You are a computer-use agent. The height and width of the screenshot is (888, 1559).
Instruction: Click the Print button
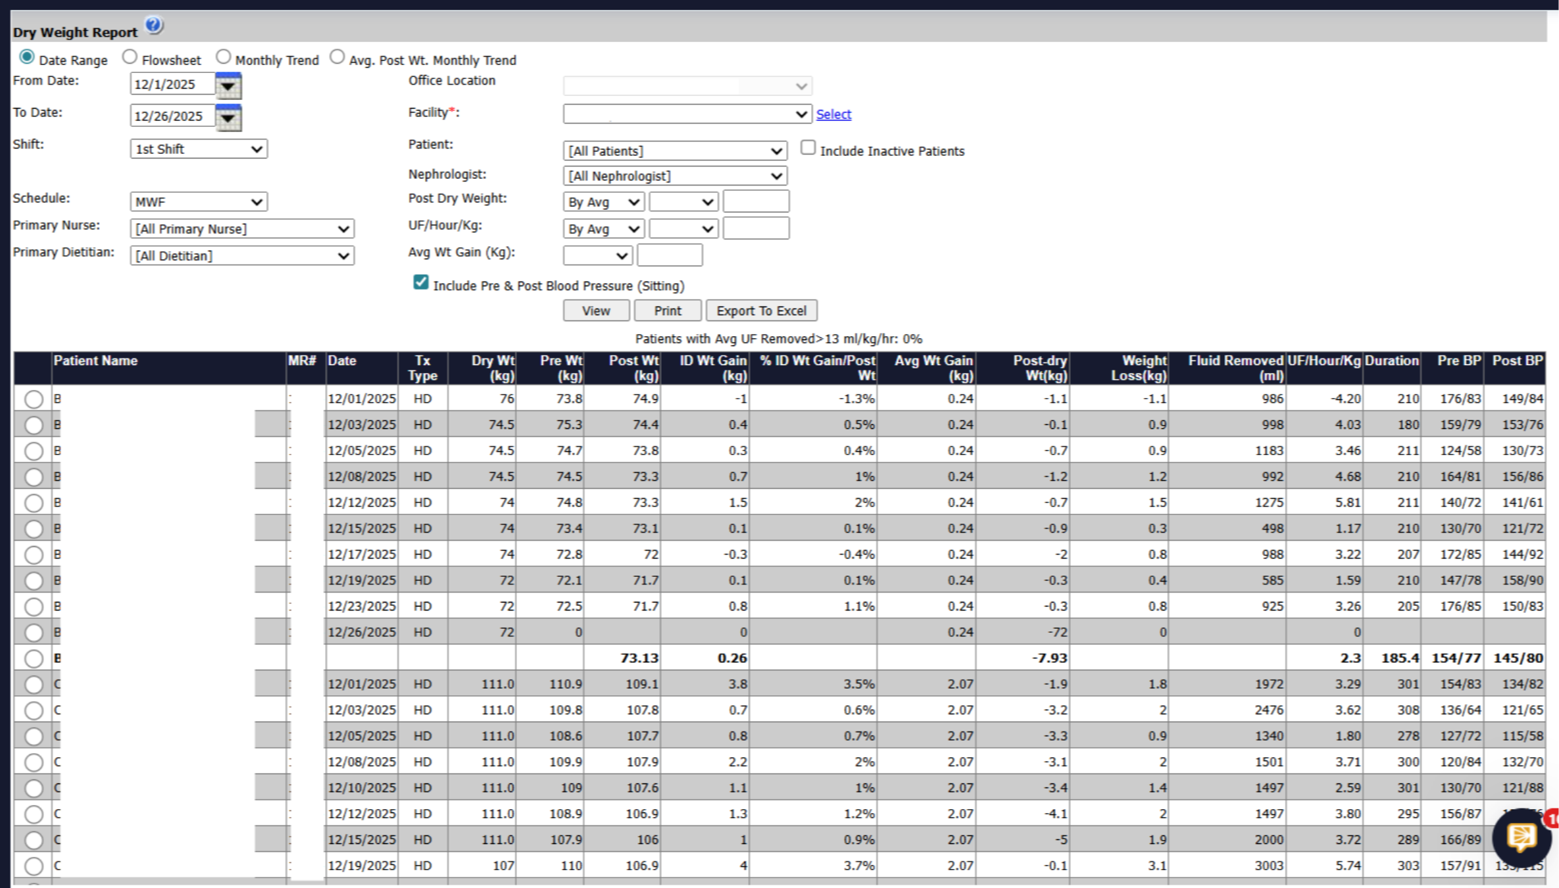668,310
